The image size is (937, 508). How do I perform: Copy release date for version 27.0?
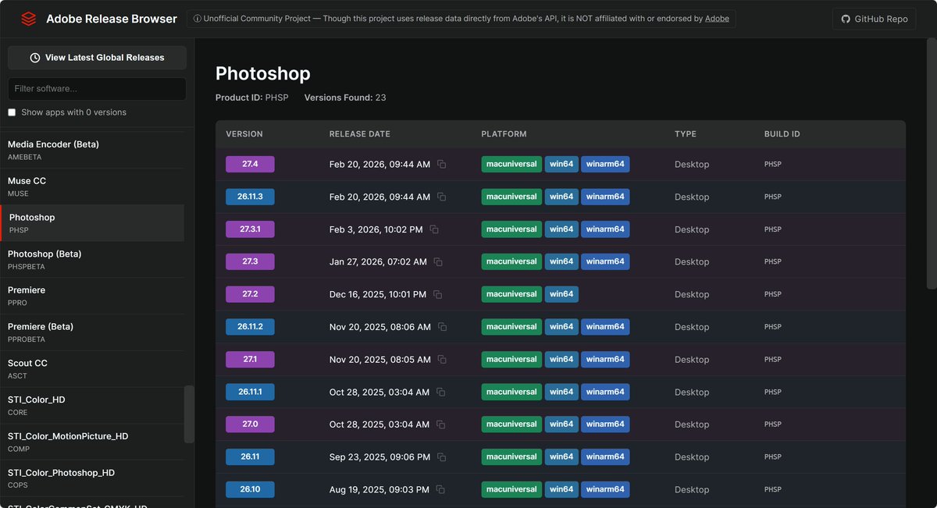441,425
